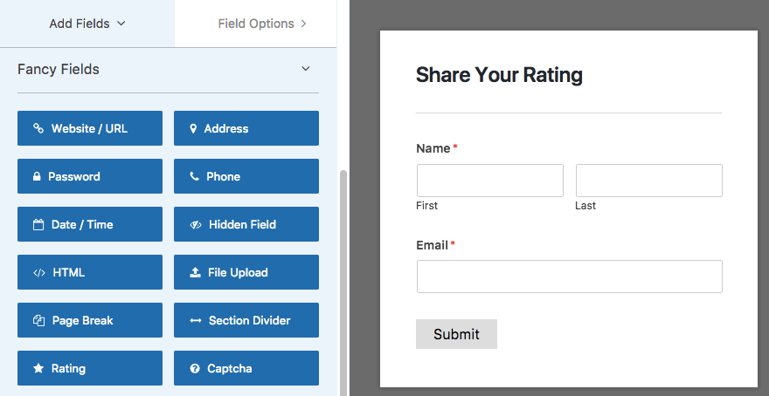The image size is (769, 396).
Task: Click the question mark Captcha icon
Action: [x=195, y=369]
